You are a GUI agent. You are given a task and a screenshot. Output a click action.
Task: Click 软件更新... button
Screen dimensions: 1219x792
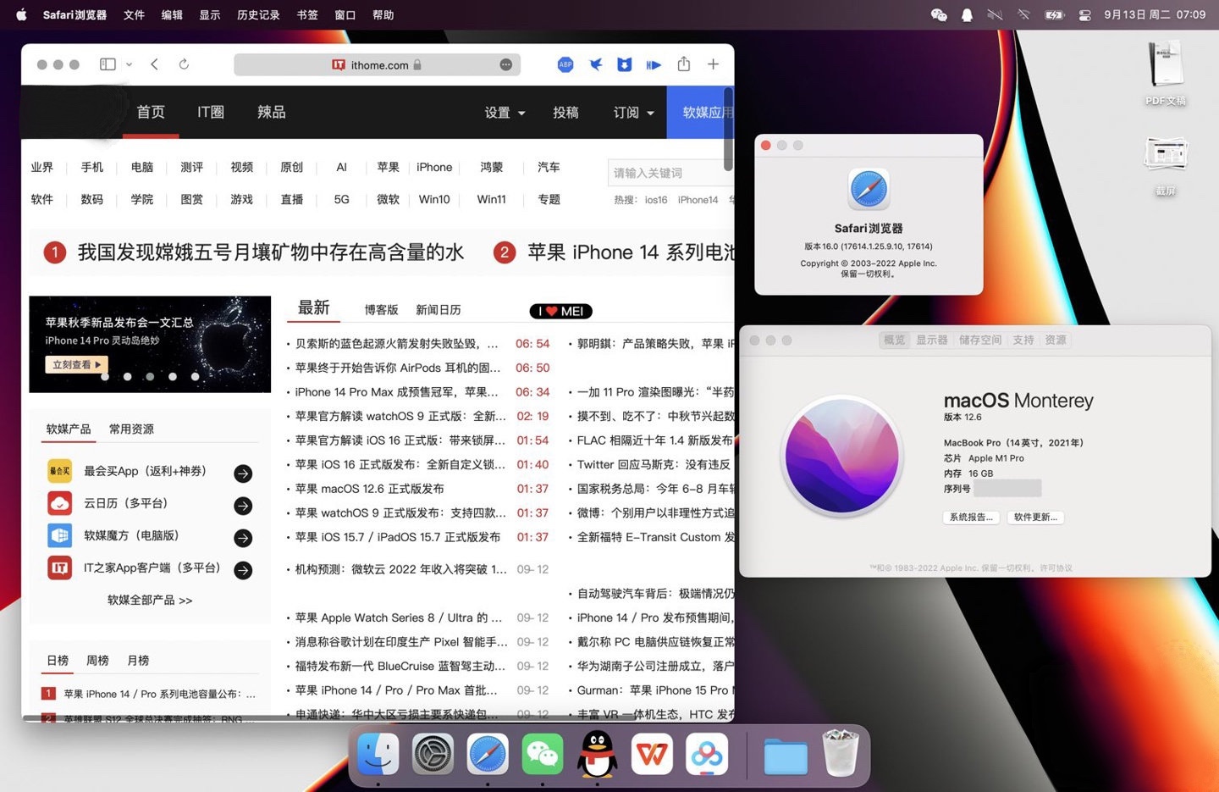1035,518
